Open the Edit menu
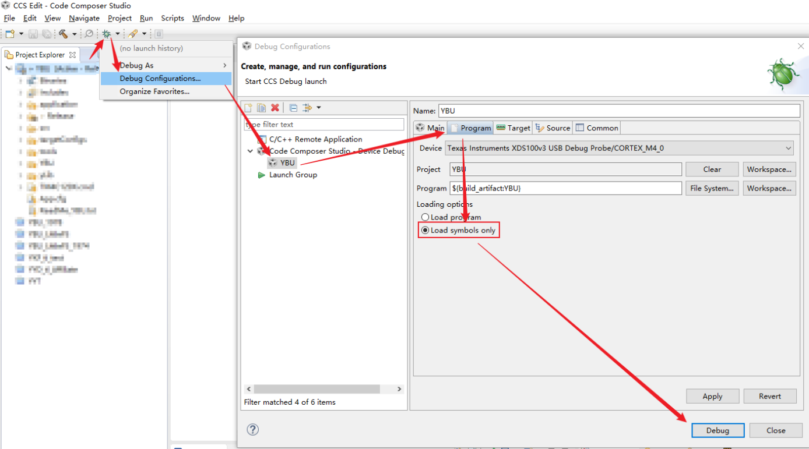The height and width of the screenshot is (449, 809). (x=30, y=18)
